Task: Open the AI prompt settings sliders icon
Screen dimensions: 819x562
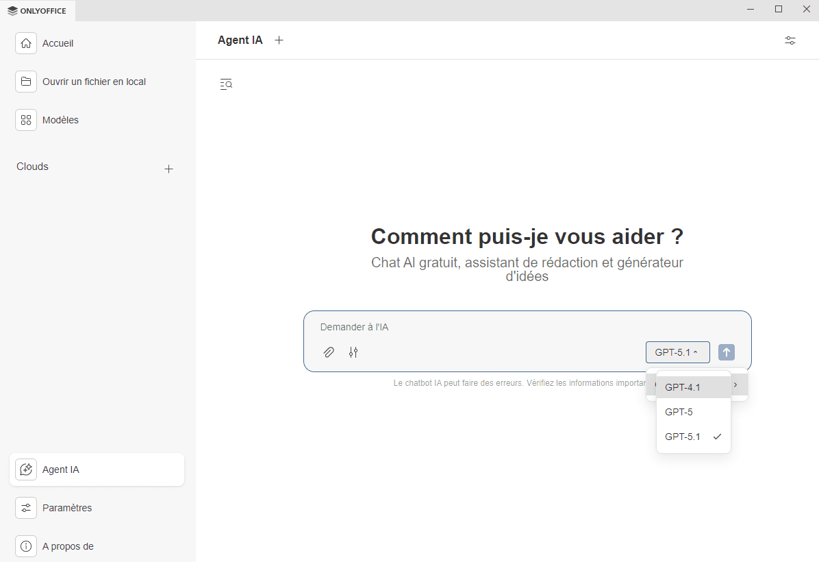Action: (353, 352)
